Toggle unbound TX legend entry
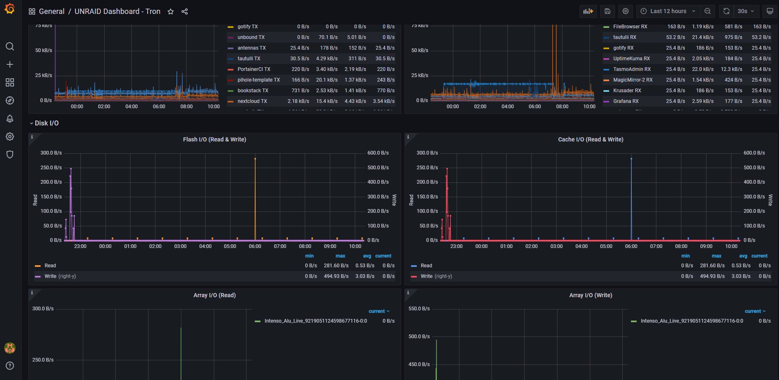Screen dimensions: 779x380 coord(251,37)
